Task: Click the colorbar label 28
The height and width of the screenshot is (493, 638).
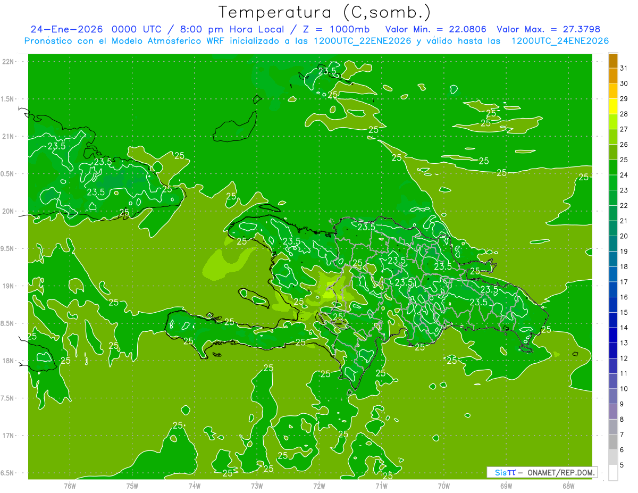Action: (x=624, y=114)
